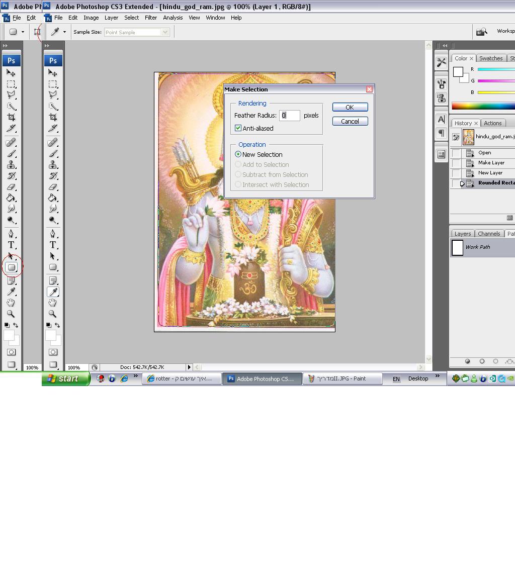
Task: Uncheck the Anti-aliased checkbox
Action: pyautogui.click(x=238, y=128)
